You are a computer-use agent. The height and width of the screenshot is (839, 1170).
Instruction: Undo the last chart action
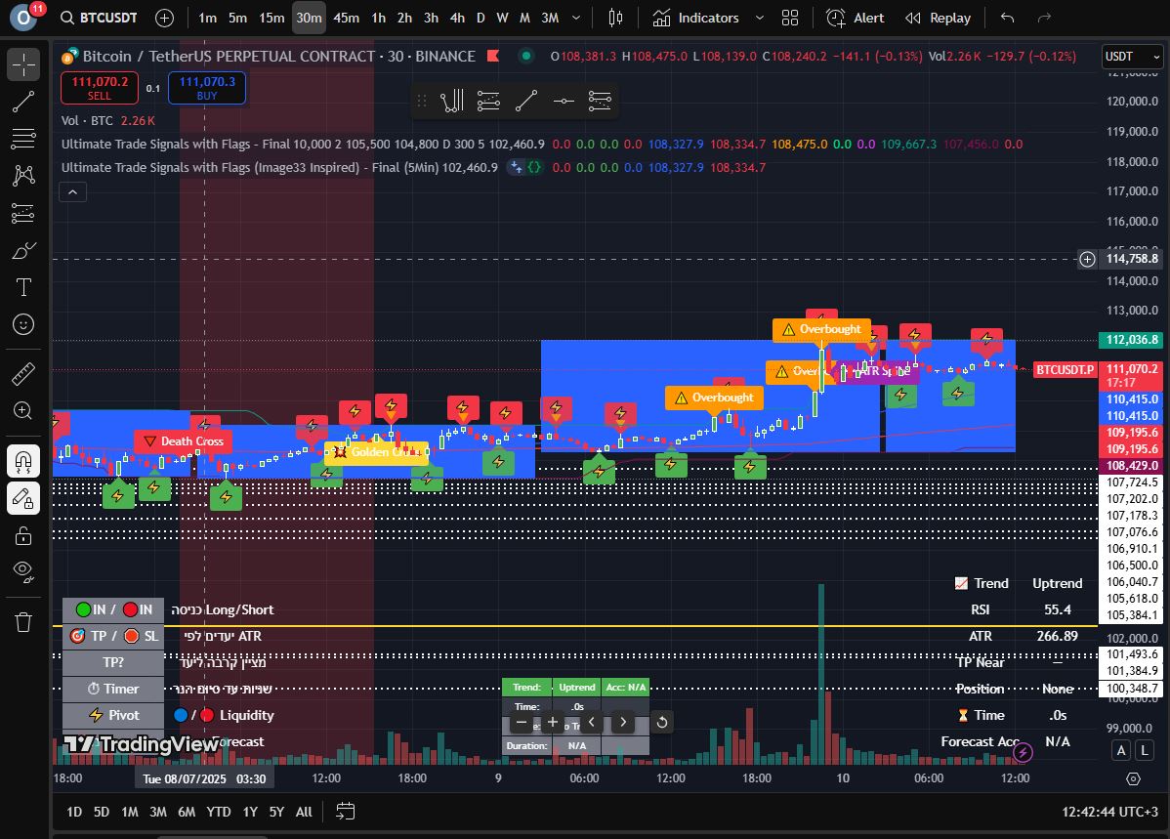click(x=1007, y=18)
